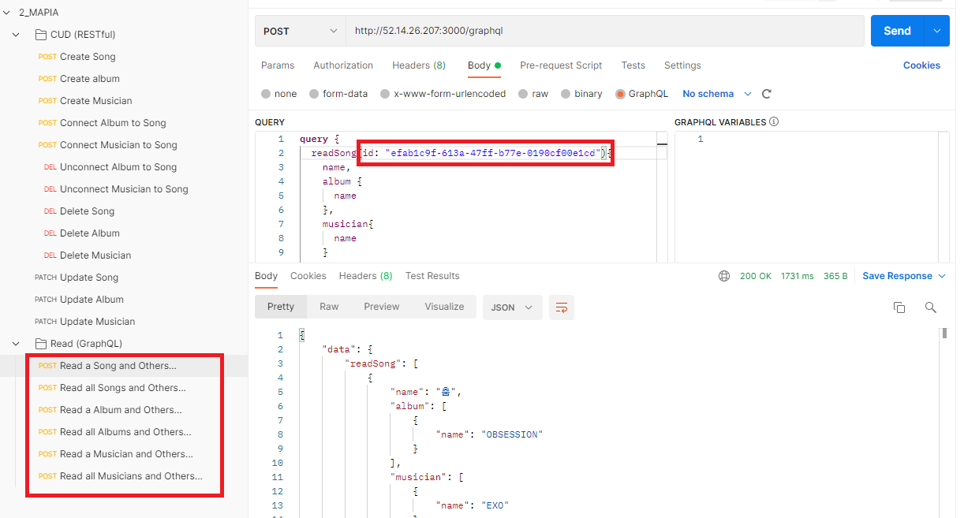Select the binary body type
This screenshot has width=964, height=518.
(581, 94)
